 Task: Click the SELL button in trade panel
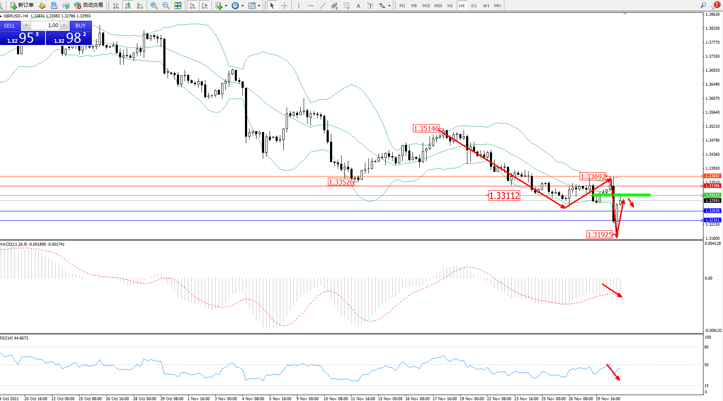[10, 25]
